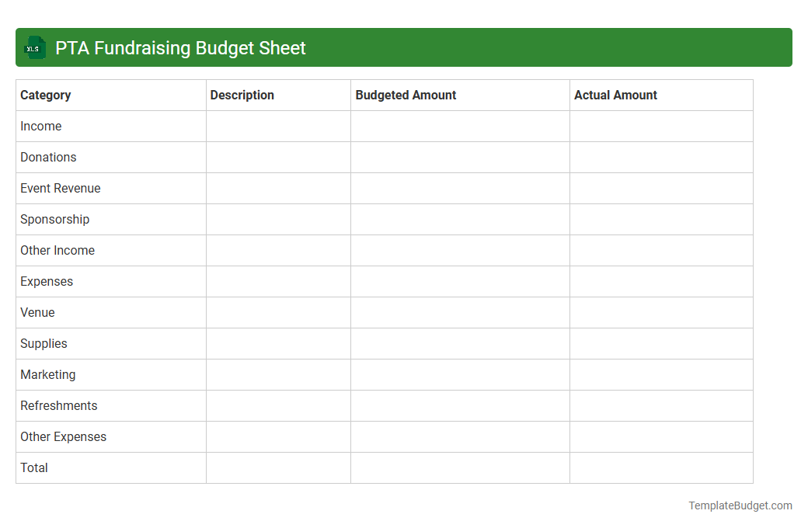Click the Marketing row label

tap(47, 374)
